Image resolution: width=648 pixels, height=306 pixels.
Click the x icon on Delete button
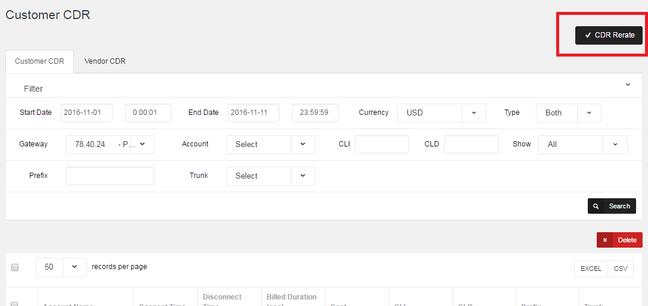click(x=604, y=240)
